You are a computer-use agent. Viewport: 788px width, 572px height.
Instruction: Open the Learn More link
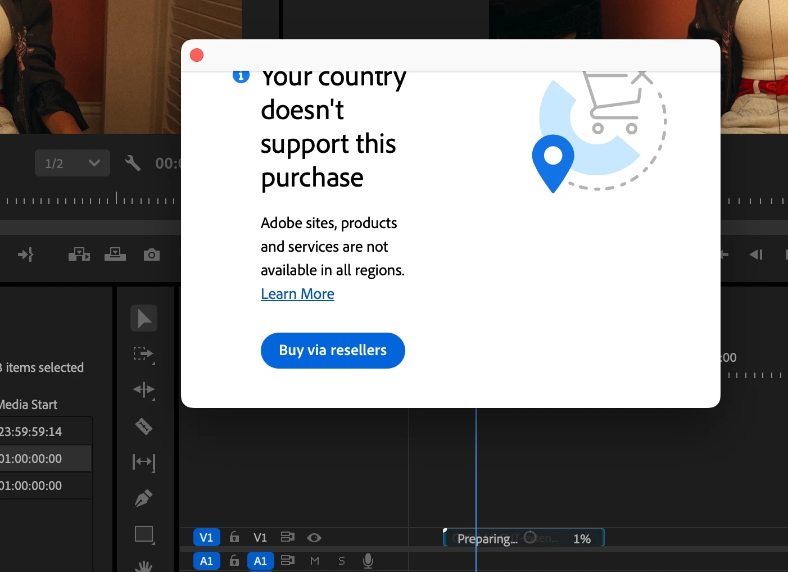297,294
